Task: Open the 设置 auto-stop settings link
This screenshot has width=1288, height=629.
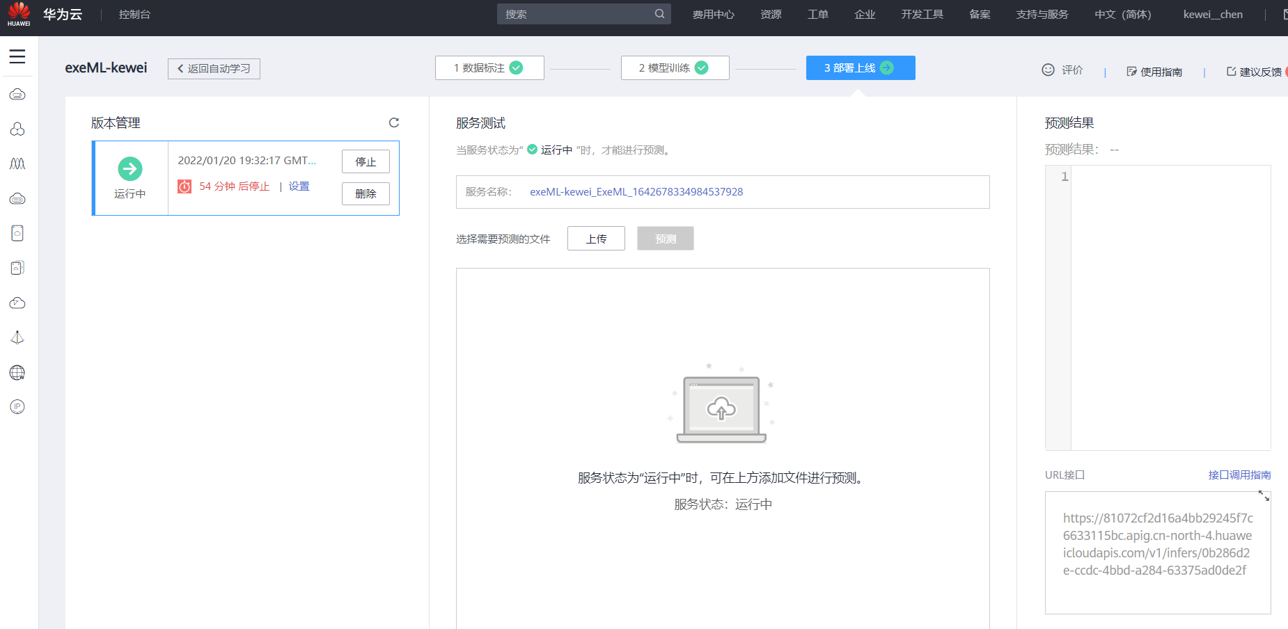Action: point(299,186)
